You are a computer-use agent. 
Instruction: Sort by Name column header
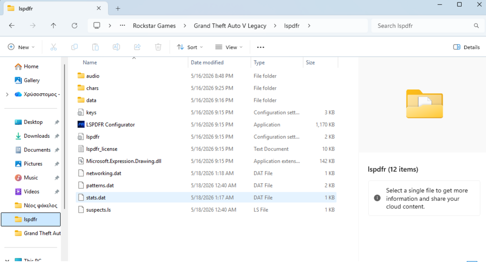(x=89, y=63)
